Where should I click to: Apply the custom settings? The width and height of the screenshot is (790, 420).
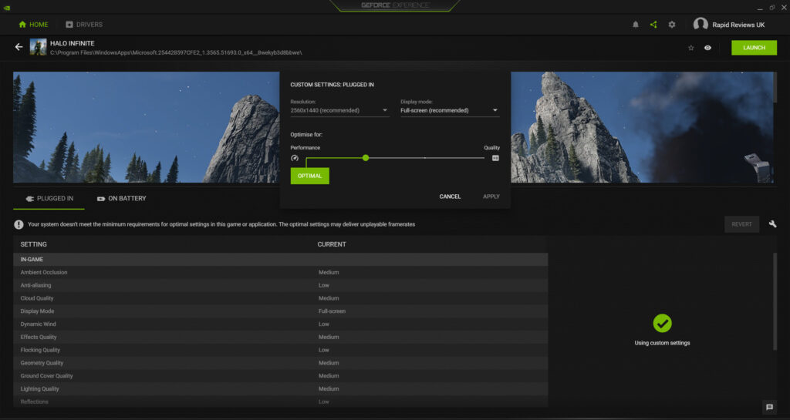click(491, 197)
